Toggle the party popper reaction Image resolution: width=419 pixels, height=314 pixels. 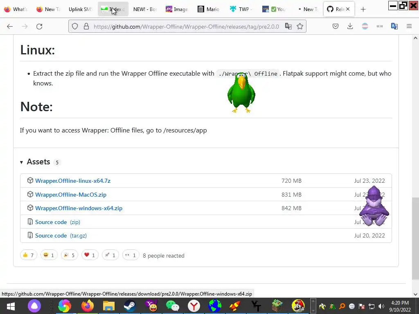coord(70,255)
